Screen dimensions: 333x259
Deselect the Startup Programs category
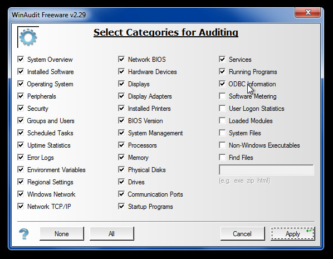(121, 206)
